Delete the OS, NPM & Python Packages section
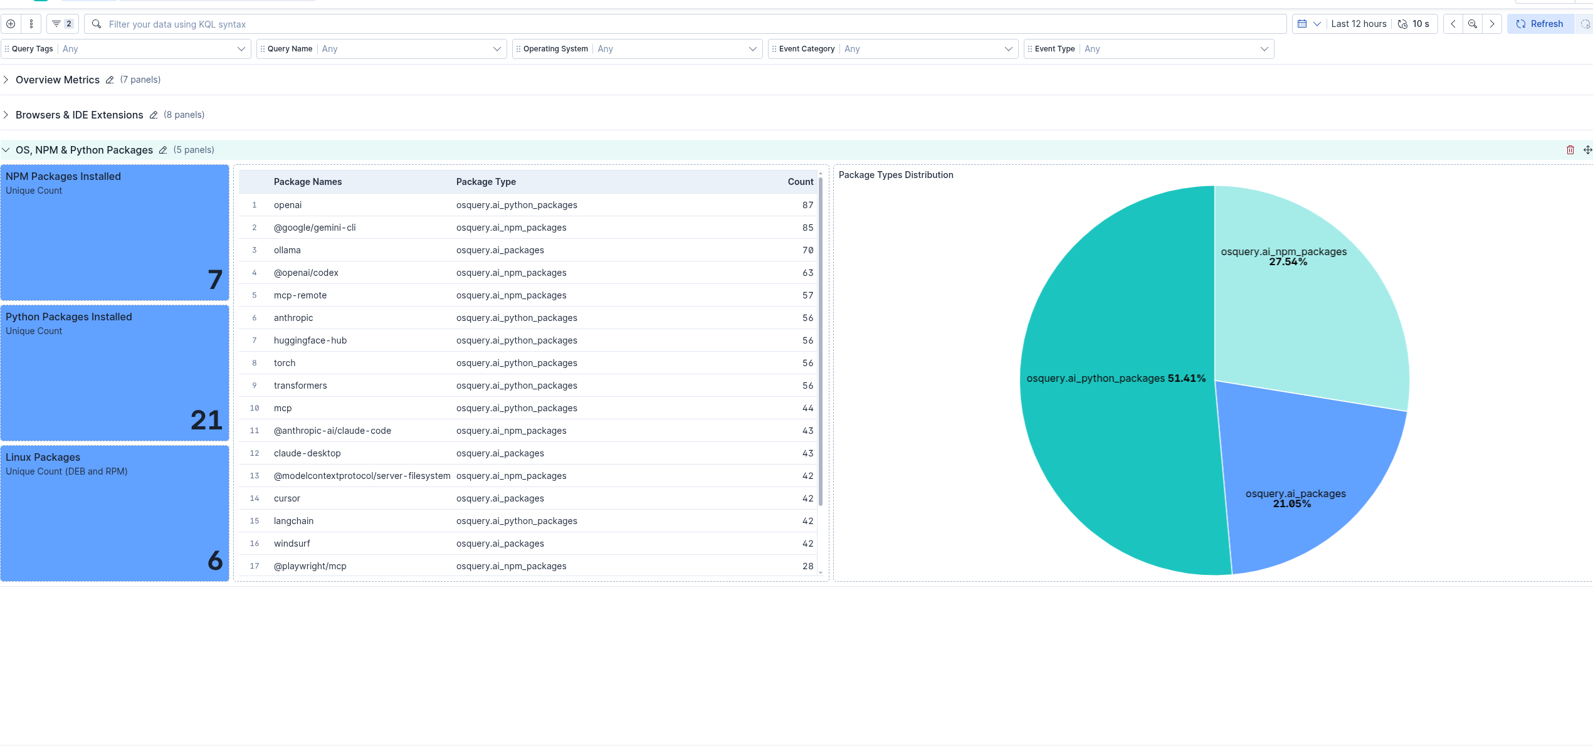Screen dimensions: 1593x746 click(1570, 150)
